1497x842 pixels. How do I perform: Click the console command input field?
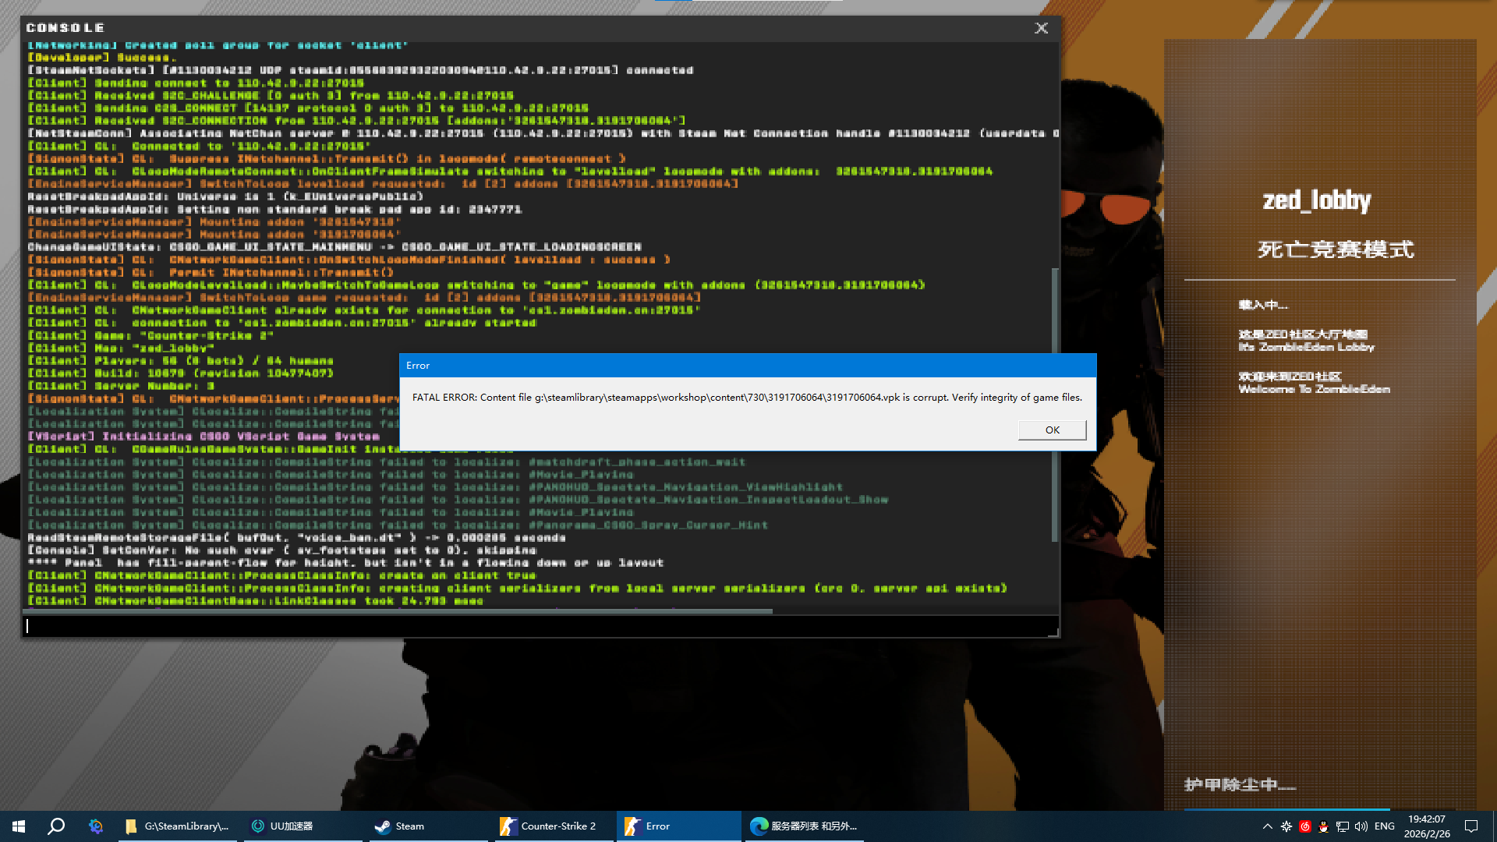pyautogui.click(x=538, y=625)
